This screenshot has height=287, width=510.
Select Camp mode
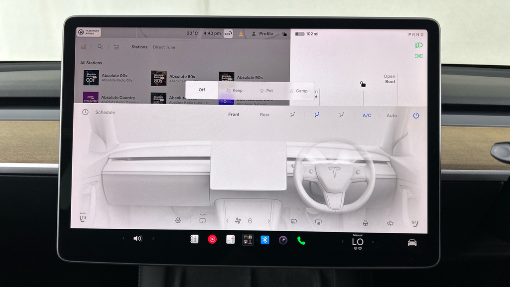tap(299, 91)
